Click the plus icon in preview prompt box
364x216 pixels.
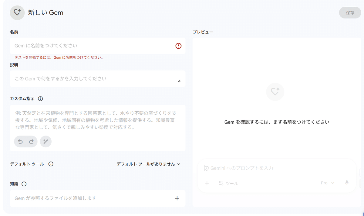(207, 183)
